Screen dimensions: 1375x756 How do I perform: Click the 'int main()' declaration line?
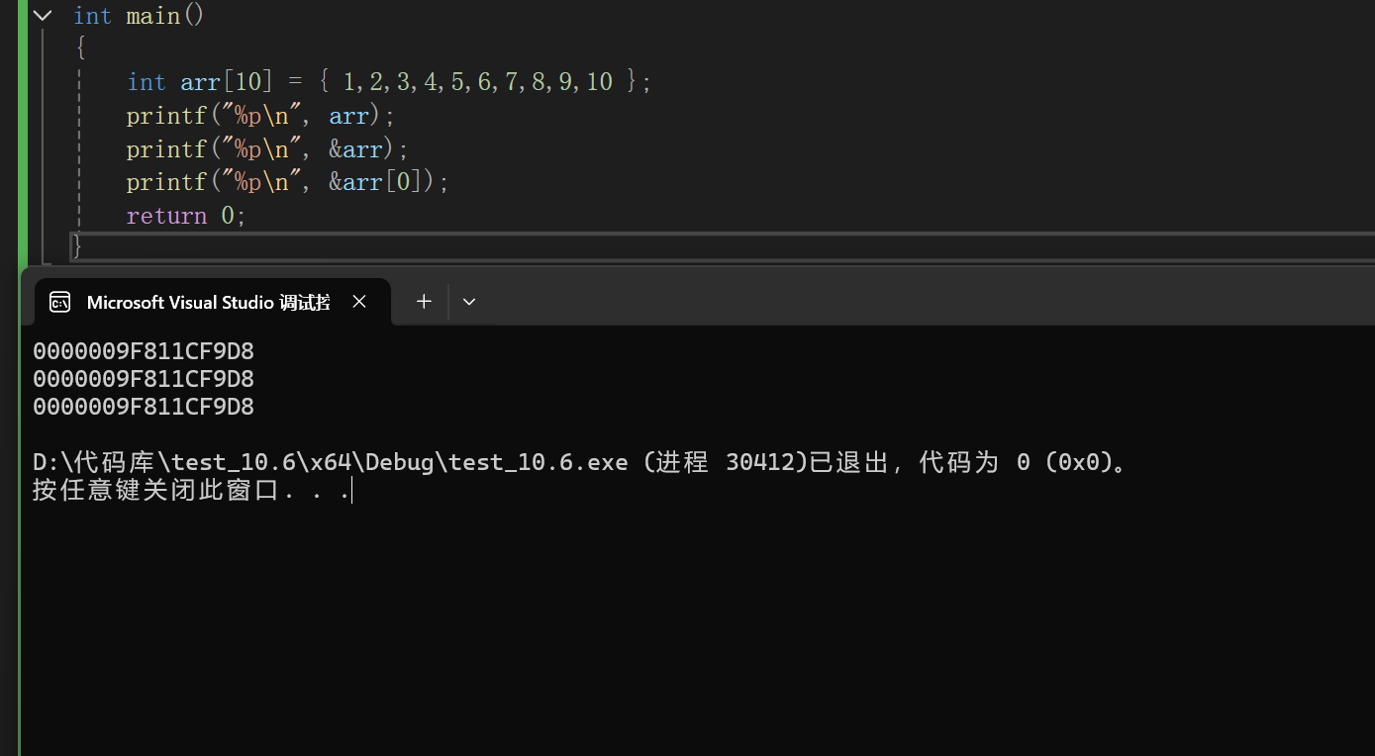tap(139, 16)
